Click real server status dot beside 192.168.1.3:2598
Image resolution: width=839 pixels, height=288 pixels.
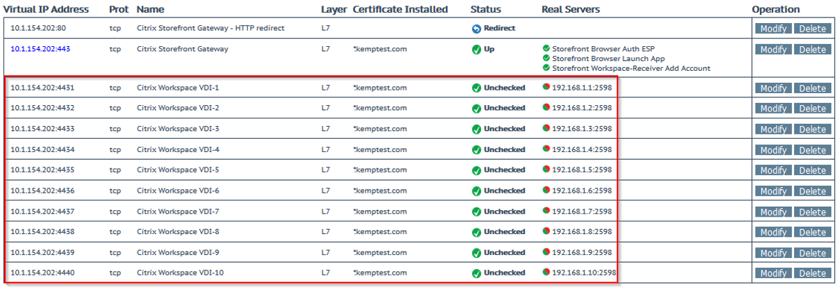pos(546,128)
